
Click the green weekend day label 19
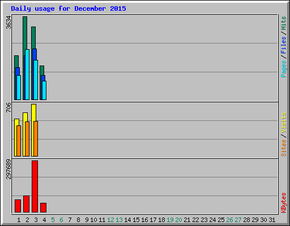tap(170, 220)
